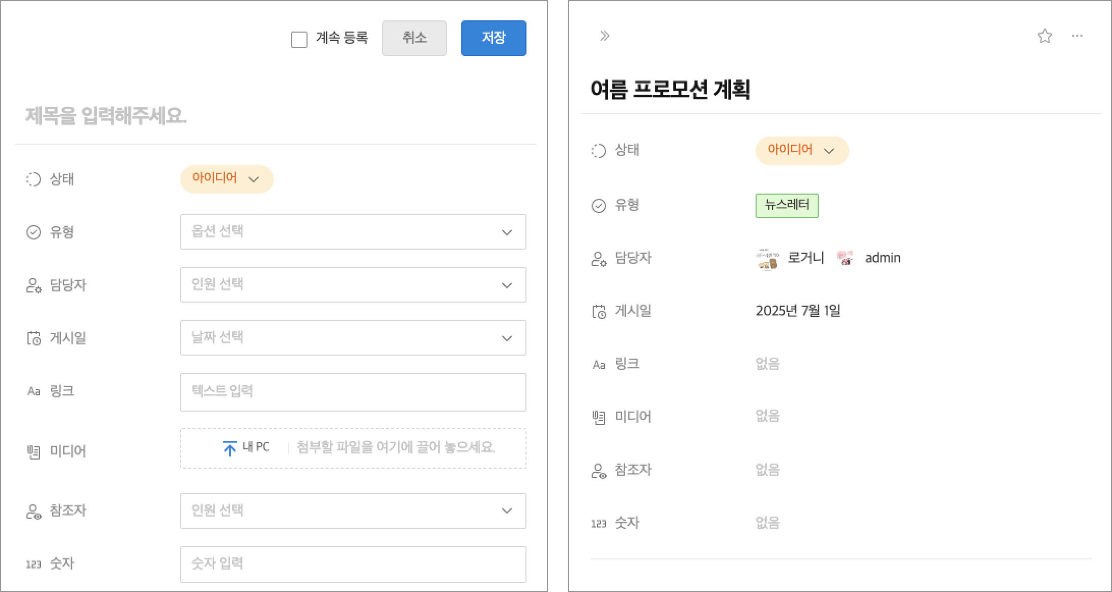
Task: Click 로거니 assignee avatar
Action: [767, 259]
